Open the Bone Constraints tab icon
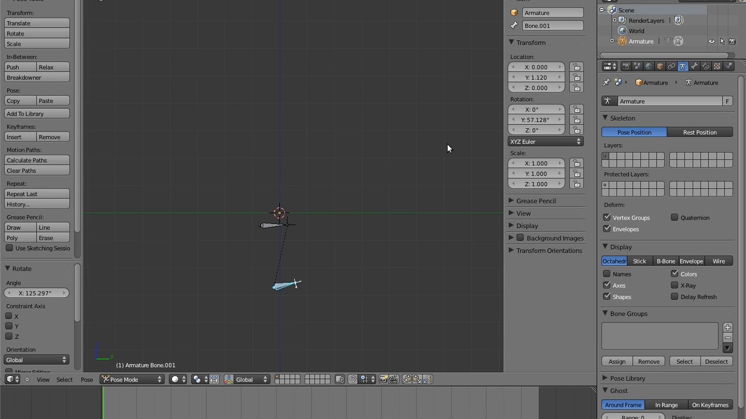Image resolution: width=746 pixels, height=419 pixels. [706, 66]
